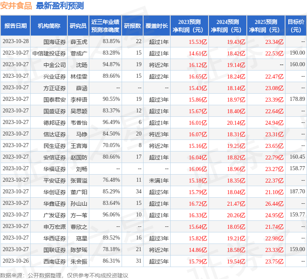Image resolution: width=307 pixels, height=279 pixels.
Task: Click target price 159.77
Action: pyautogui.click(x=297, y=214)
